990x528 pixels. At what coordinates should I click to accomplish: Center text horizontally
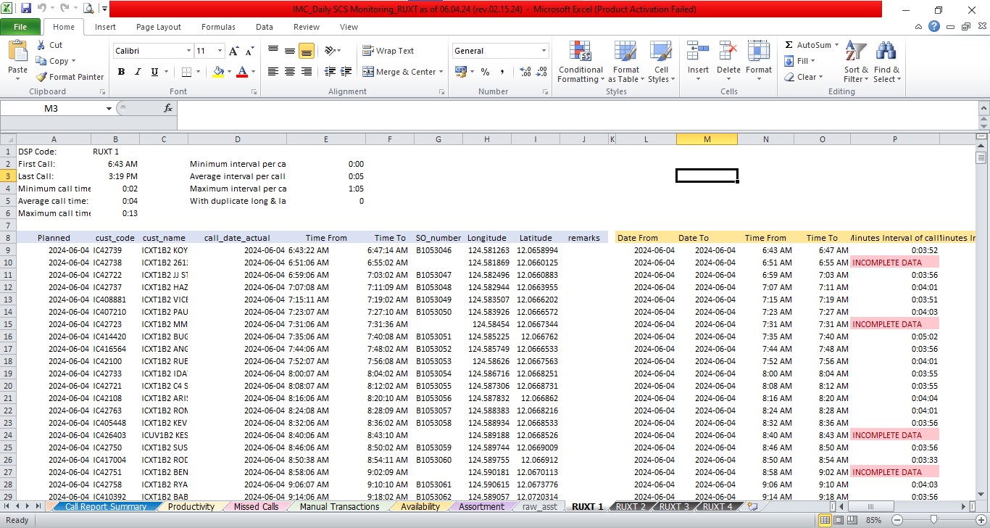(290, 72)
